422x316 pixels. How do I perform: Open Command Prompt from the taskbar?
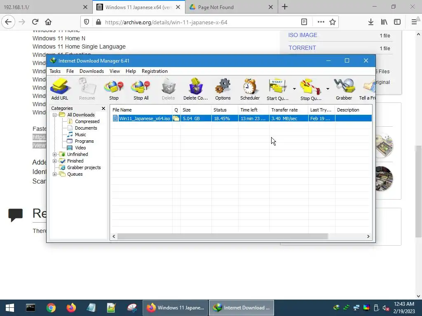[x=30, y=308]
